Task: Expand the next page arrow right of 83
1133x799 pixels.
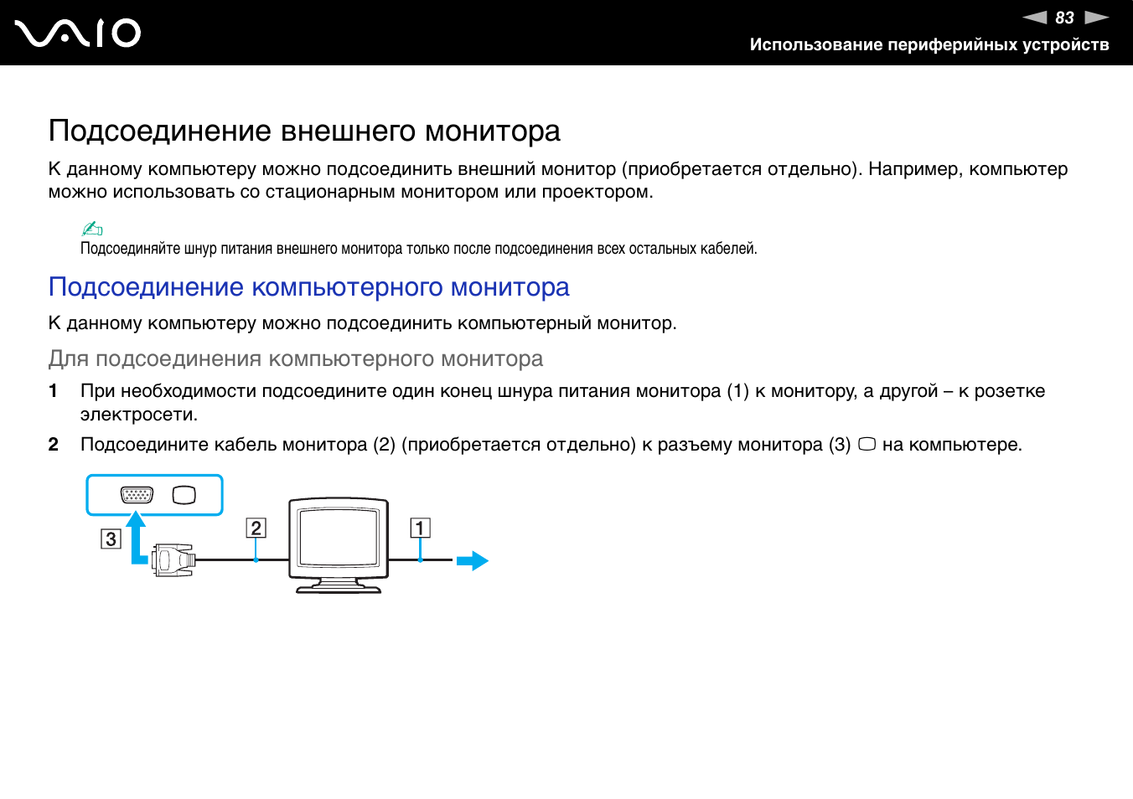Action: [x=1095, y=17]
